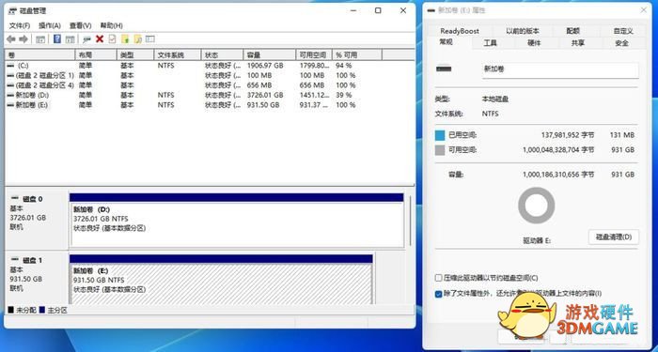Click the 656 MB capacity cell

tap(259, 85)
